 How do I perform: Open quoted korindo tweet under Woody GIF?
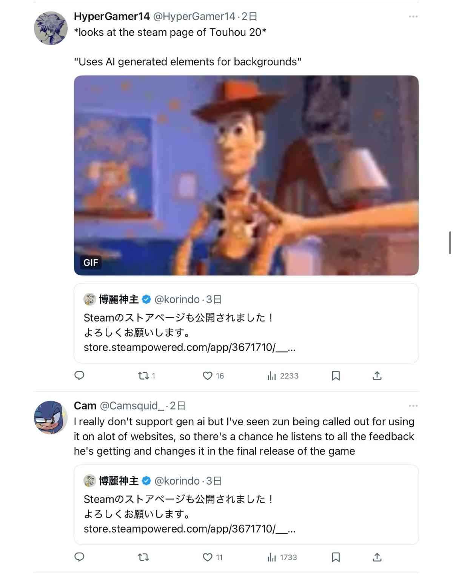click(246, 323)
